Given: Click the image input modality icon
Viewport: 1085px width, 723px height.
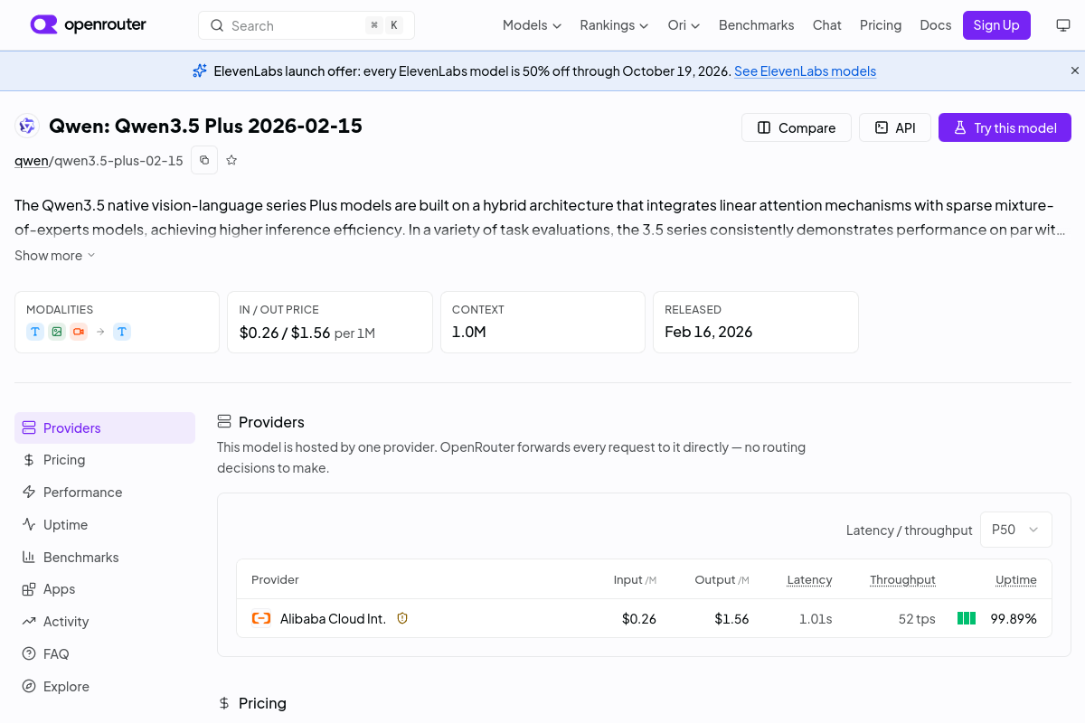Looking at the screenshot, I should (57, 332).
